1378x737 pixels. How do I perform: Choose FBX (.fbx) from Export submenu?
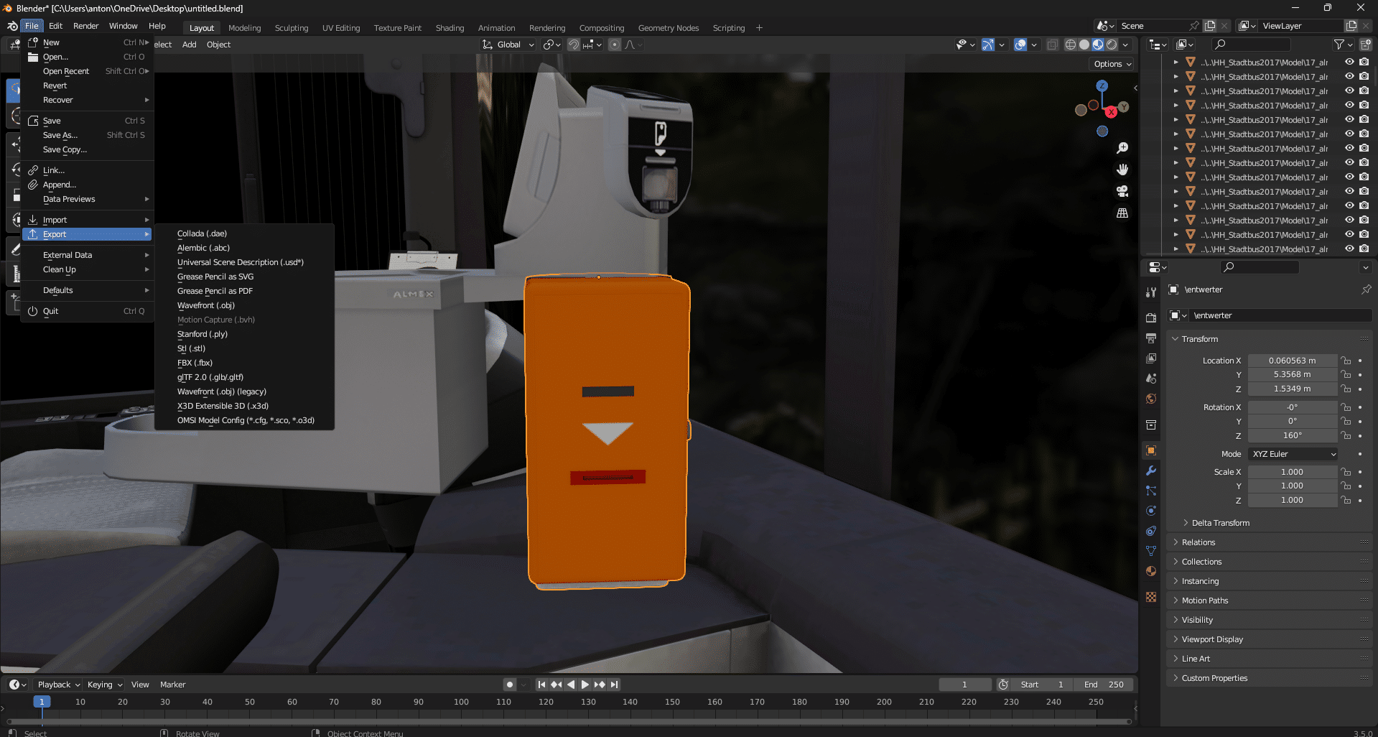point(195,363)
